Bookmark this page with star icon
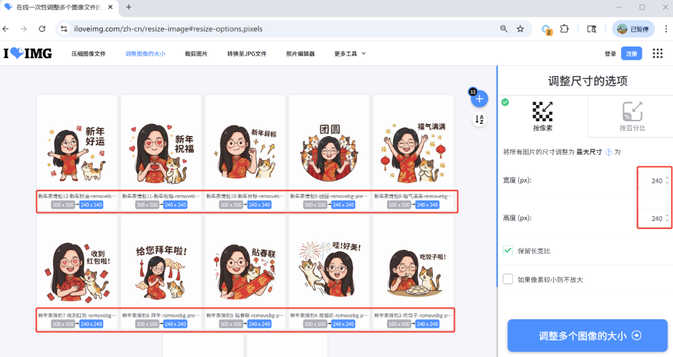This screenshot has width=673, height=357. (x=520, y=29)
